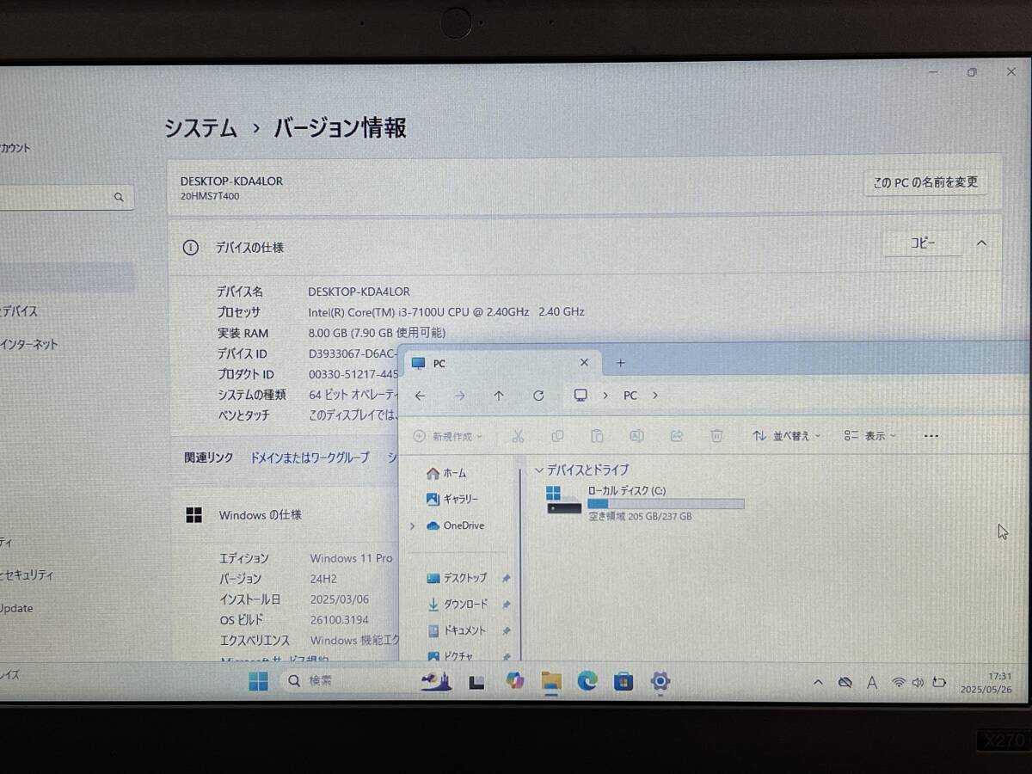Open Task View from the taskbar
The height and width of the screenshot is (774, 1032).
point(476,682)
